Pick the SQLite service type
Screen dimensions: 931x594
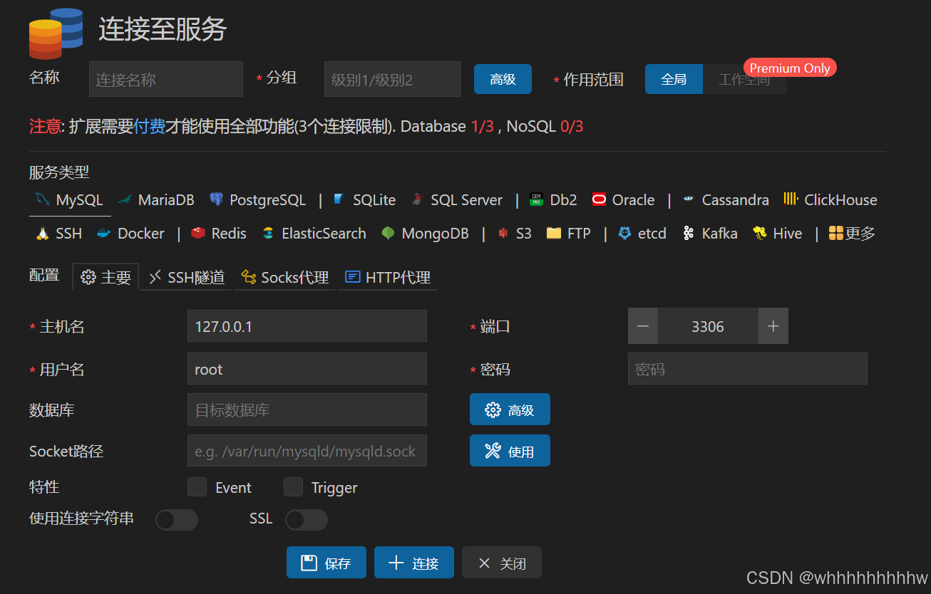click(364, 200)
